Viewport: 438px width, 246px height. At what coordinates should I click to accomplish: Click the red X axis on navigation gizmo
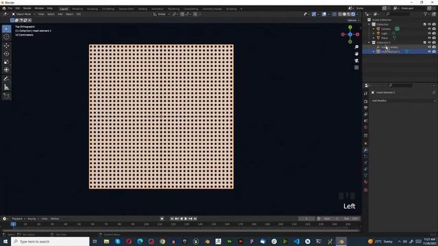(357, 34)
